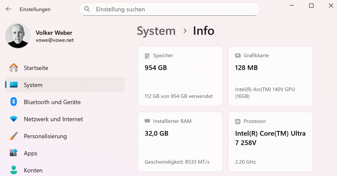337x176 pixels.
Task: Click Volker Weber profile picture
Action: [x=18, y=36]
